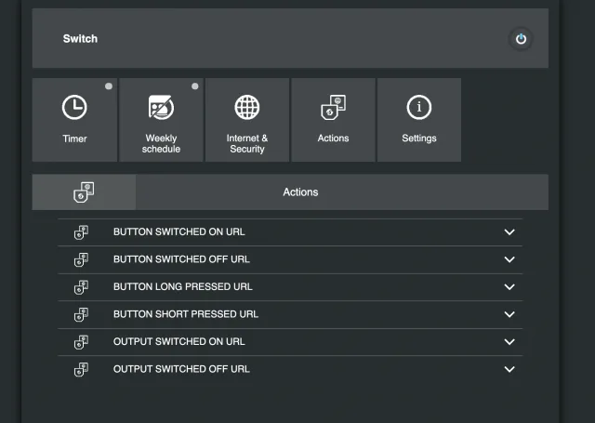Expand BUTTON SWITCHED ON URL chevron

click(x=509, y=232)
